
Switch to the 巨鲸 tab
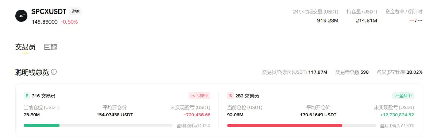point(51,47)
